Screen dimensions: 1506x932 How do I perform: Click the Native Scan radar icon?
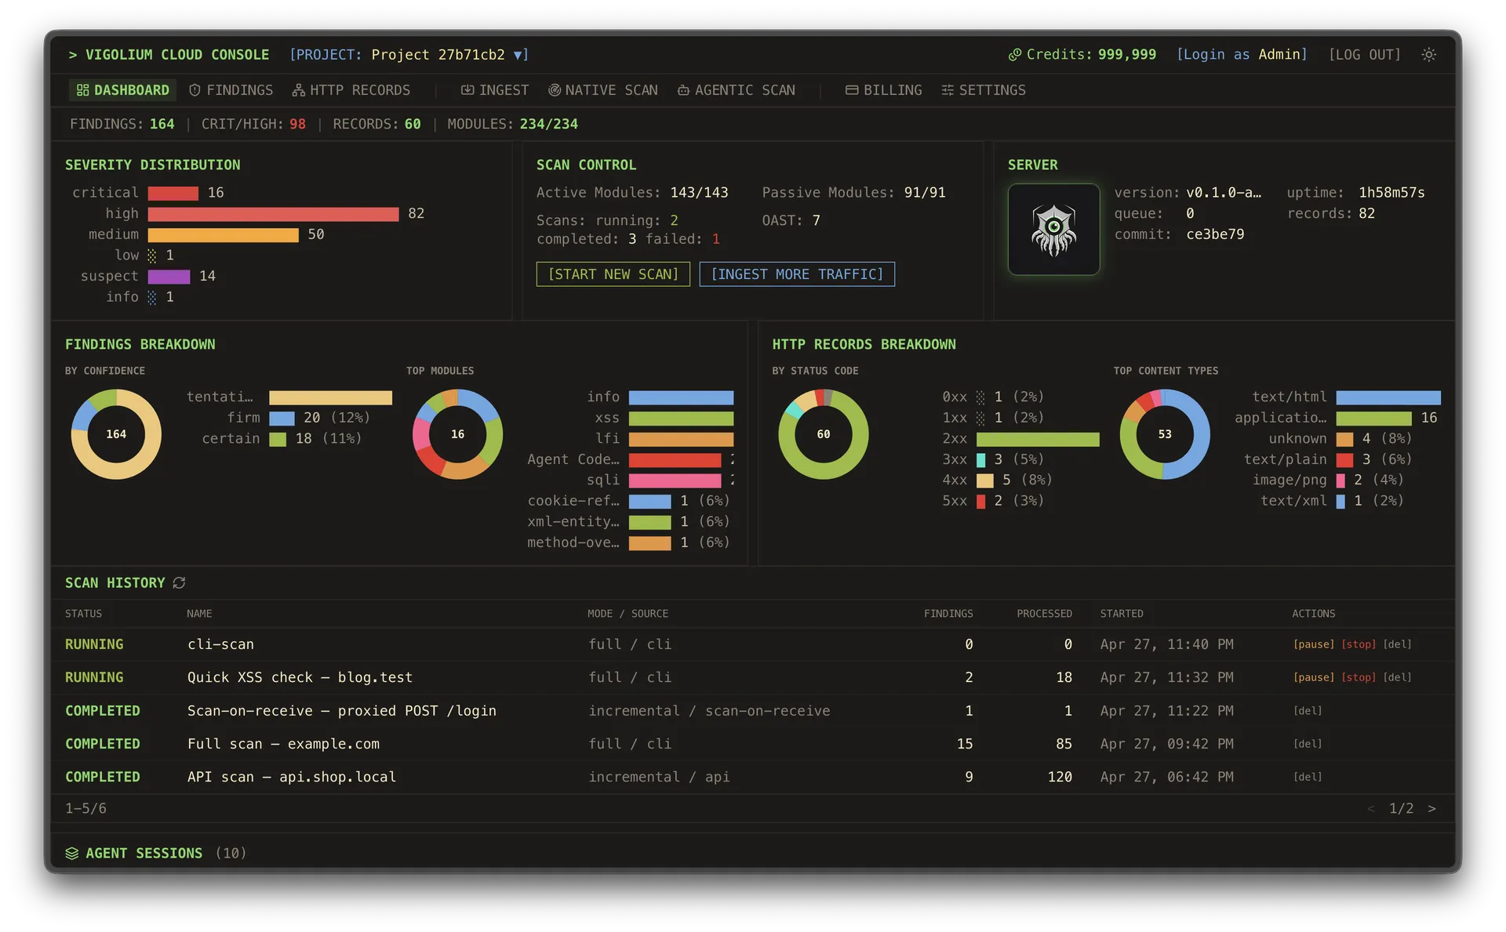(x=555, y=90)
